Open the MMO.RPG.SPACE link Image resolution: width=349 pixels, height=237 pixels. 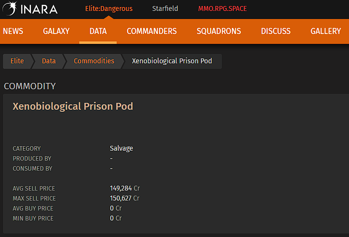(x=222, y=8)
